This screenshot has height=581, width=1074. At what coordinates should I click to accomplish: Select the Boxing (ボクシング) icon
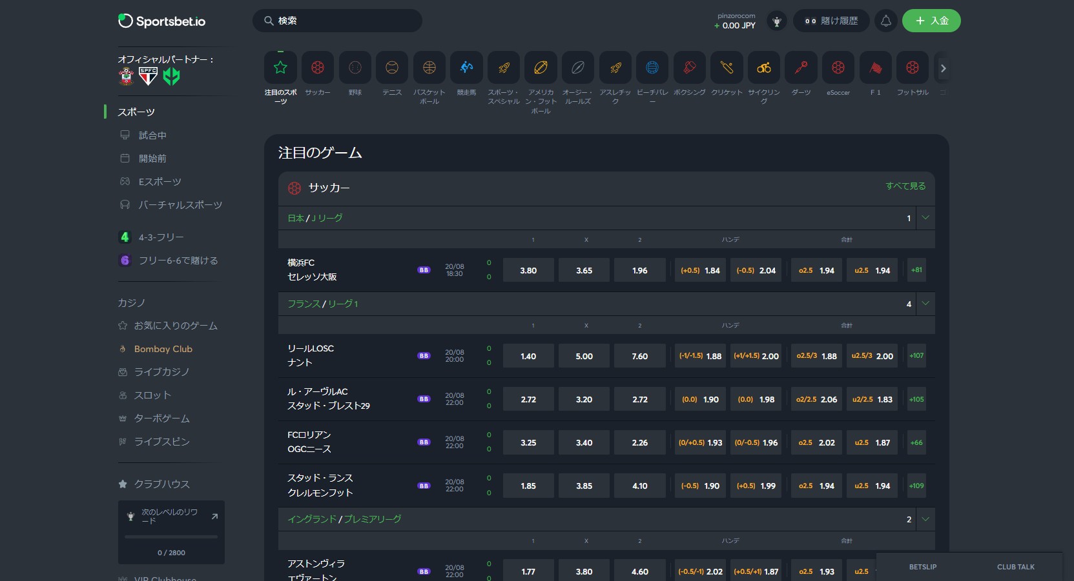[x=690, y=68]
